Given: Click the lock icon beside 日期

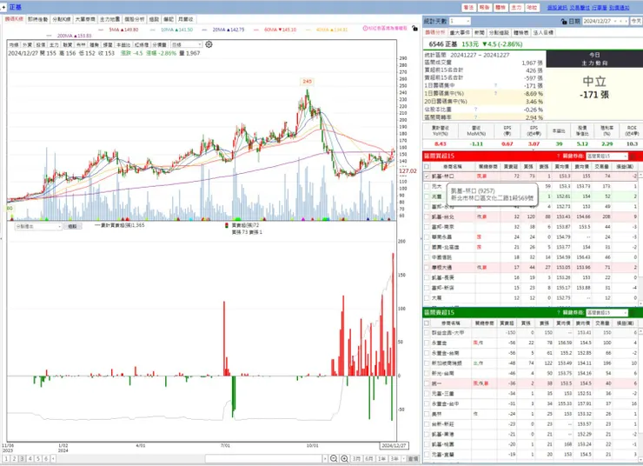Looking at the screenshot, I should (x=564, y=21).
